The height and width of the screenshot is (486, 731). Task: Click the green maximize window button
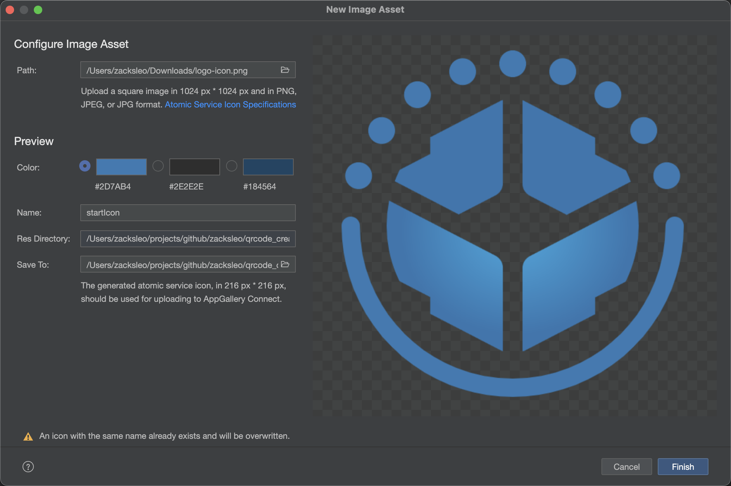[38, 10]
